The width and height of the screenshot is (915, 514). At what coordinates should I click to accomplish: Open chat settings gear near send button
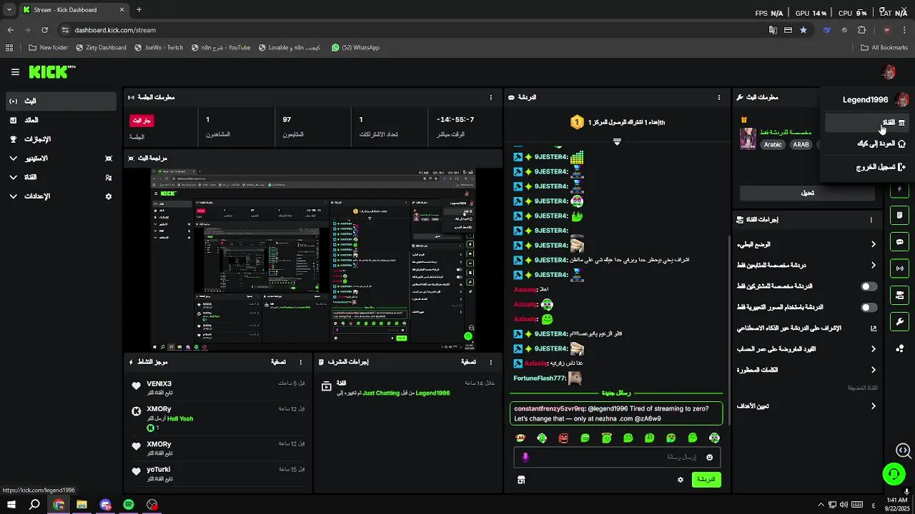681,480
